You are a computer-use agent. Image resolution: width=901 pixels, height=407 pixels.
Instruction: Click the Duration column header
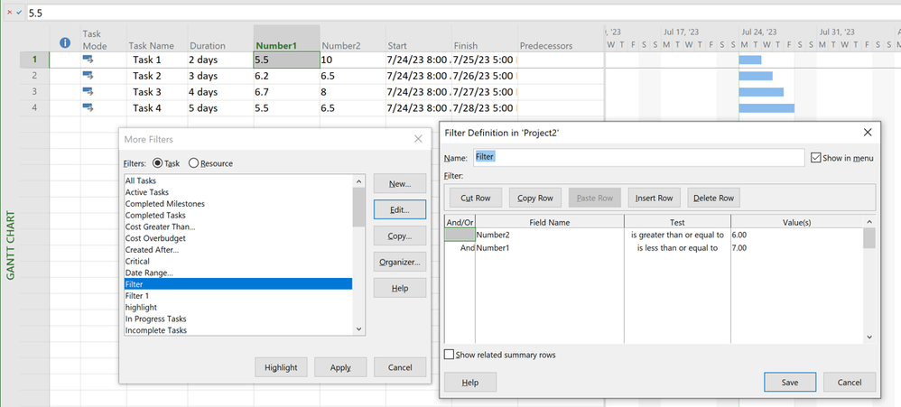coord(220,39)
